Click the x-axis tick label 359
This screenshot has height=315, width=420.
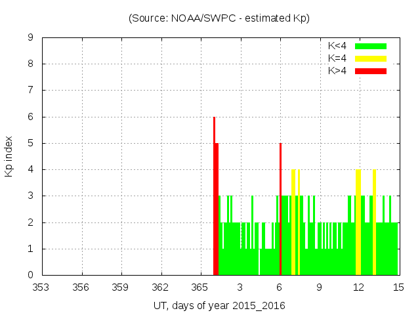coord(121,287)
